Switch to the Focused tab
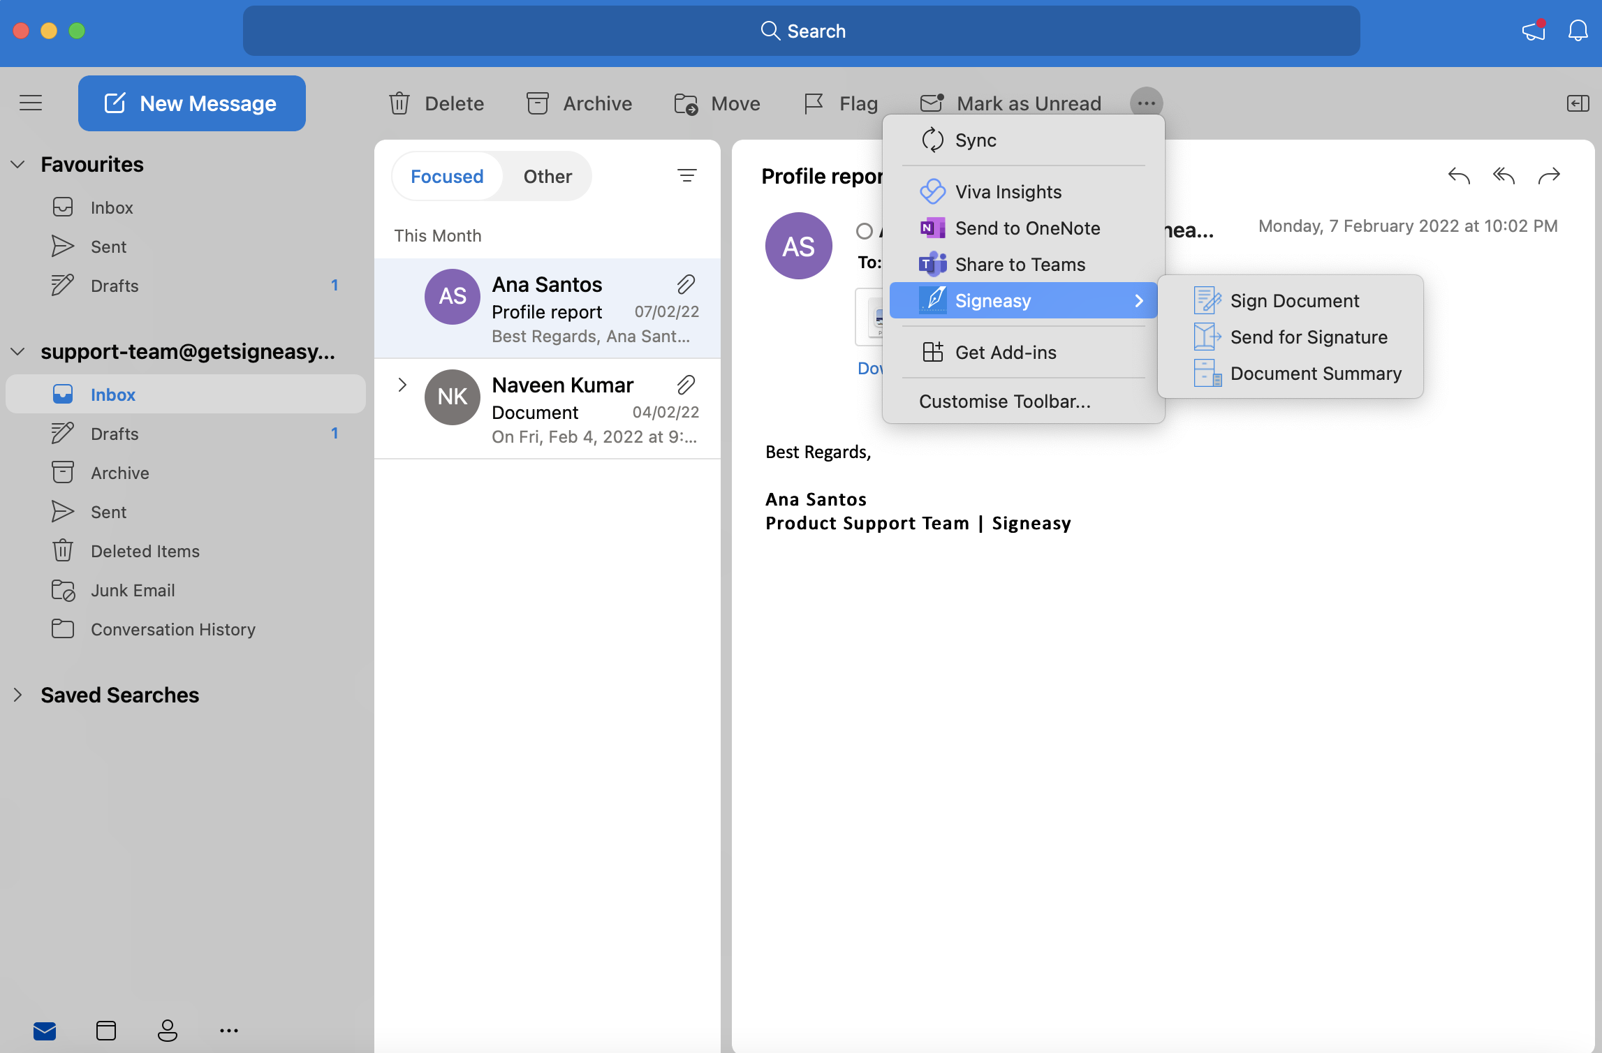This screenshot has height=1053, width=1602. (447, 177)
